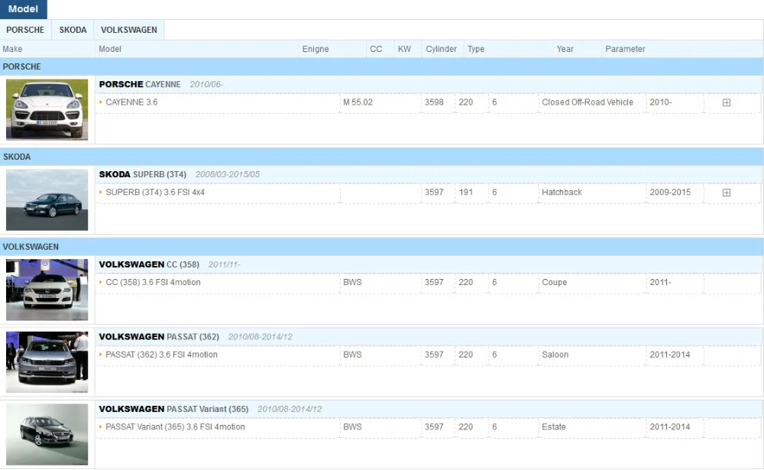Click the 2009-2015 year cell
This screenshot has width=764, height=470.
point(670,193)
